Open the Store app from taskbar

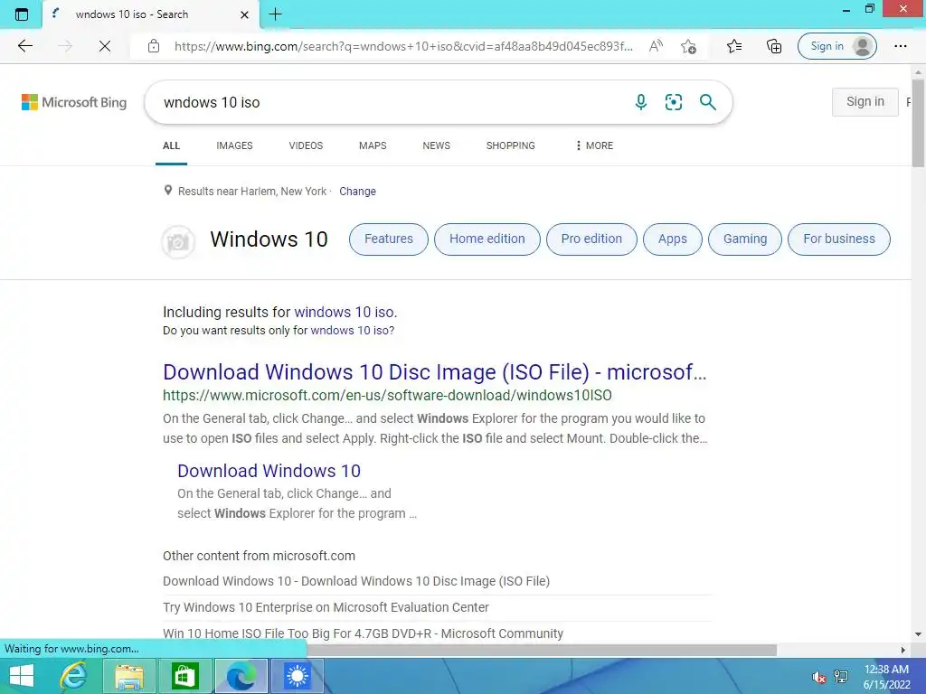(184, 676)
